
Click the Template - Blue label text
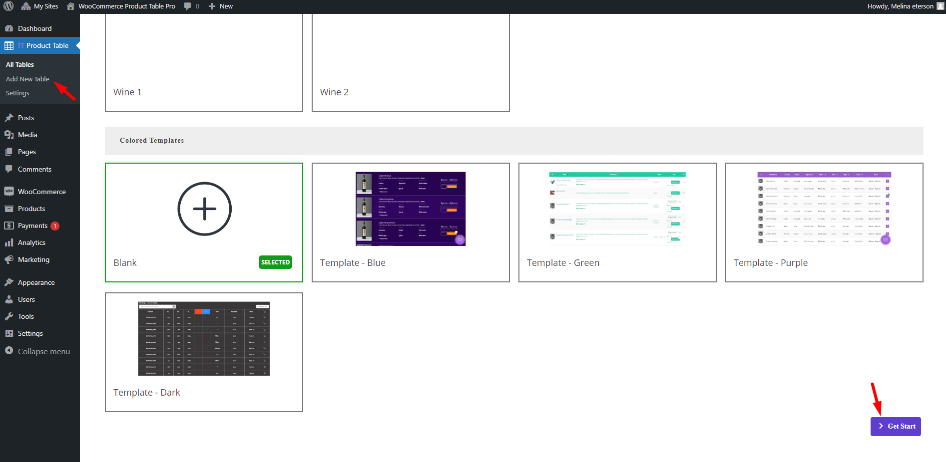(x=353, y=263)
